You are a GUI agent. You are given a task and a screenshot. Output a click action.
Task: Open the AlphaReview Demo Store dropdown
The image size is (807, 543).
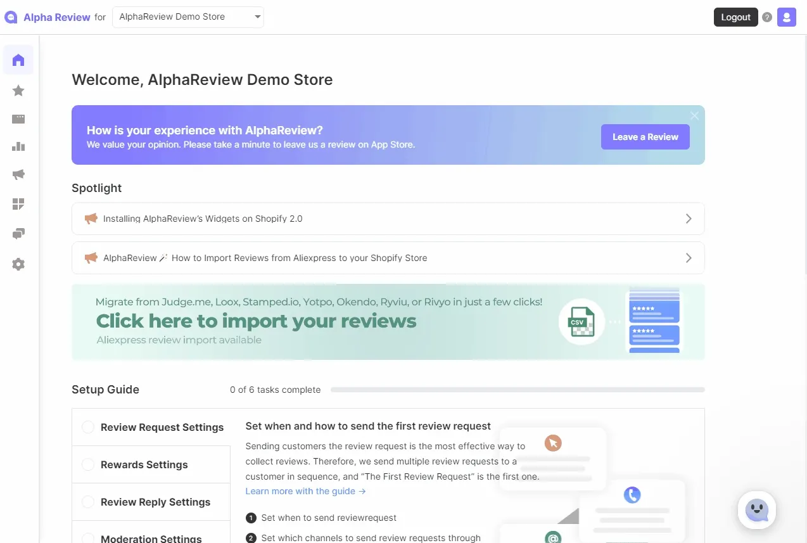point(188,17)
